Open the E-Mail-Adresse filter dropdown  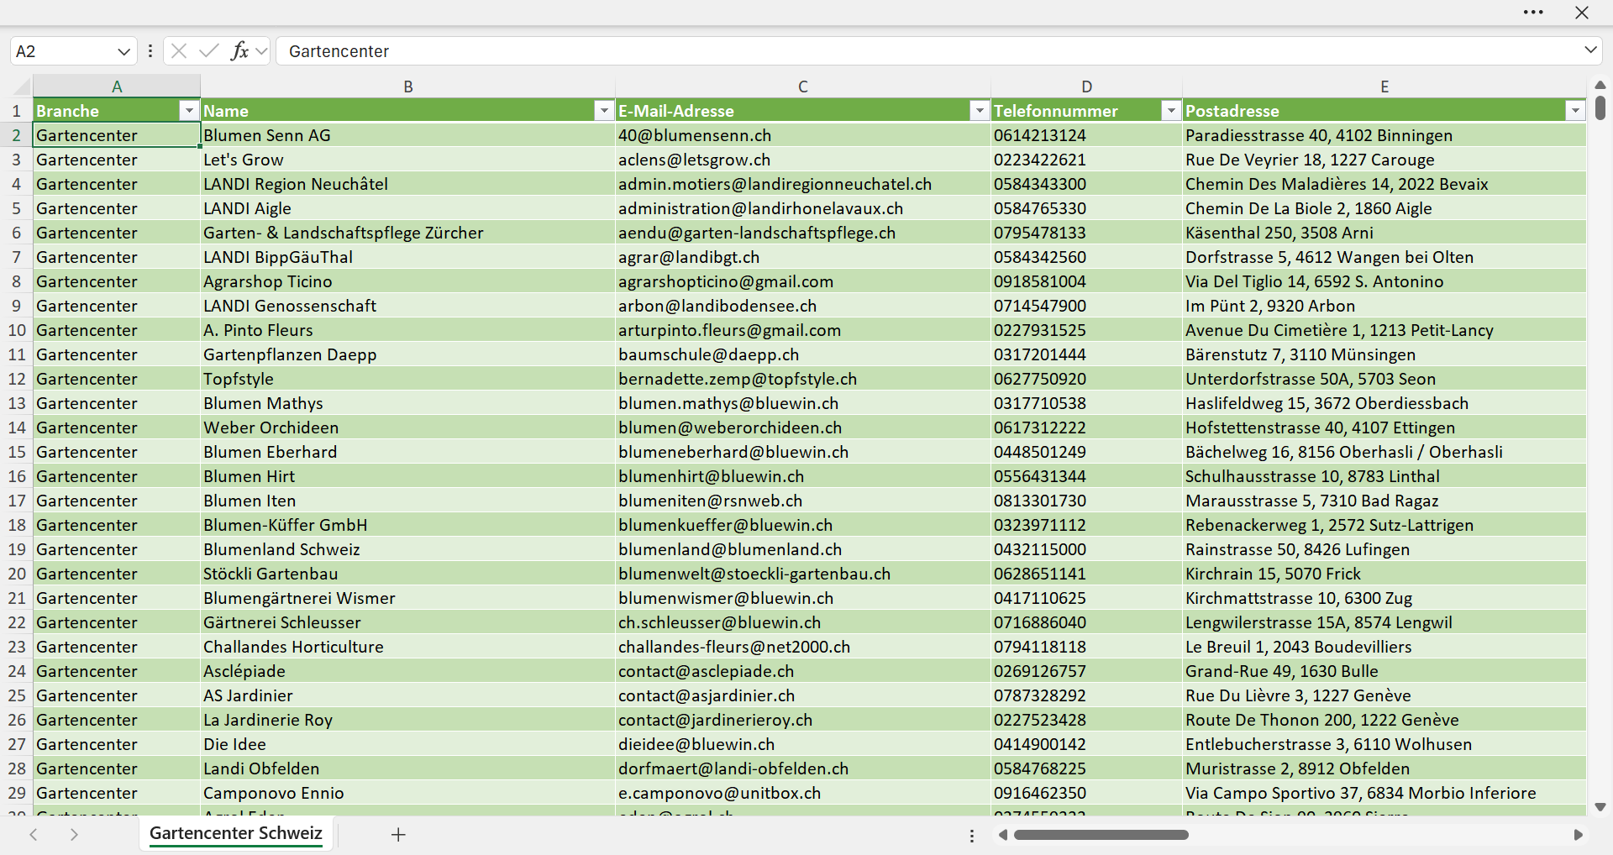(980, 111)
